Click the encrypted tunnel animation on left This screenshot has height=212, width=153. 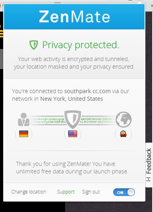47,120
